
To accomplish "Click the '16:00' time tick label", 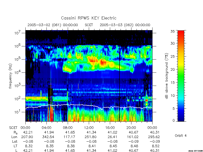I will pyautogui.click(x=110, y=128).
